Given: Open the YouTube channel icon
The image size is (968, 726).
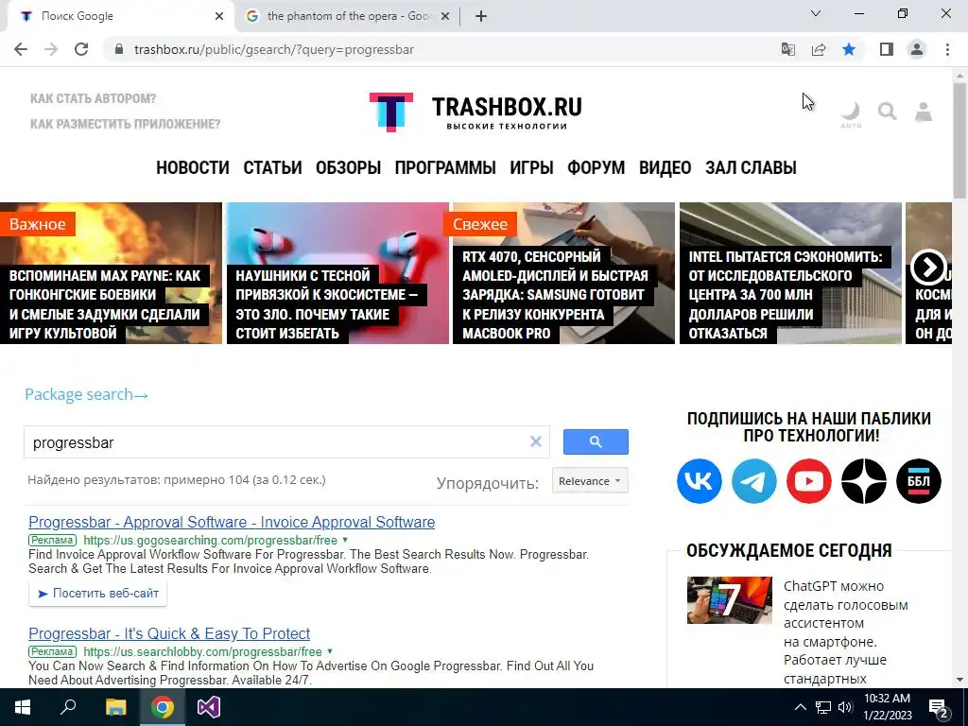Looking at the screenshot, I should pyautogui.click(x=809, y=481).
